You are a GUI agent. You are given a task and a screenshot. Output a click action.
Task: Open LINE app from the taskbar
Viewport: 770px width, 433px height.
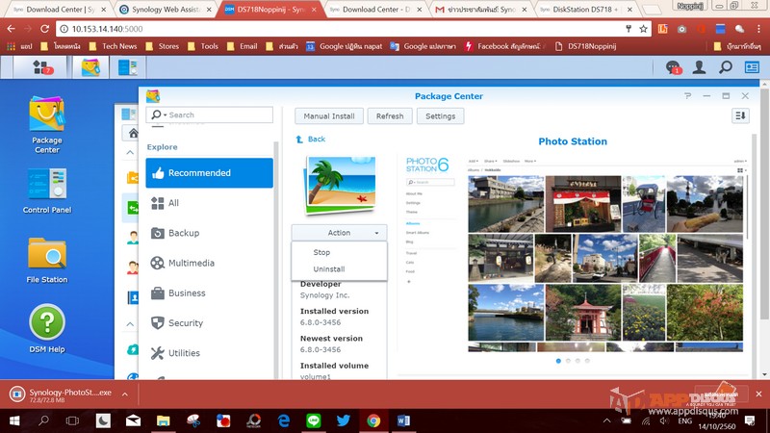[314, 420]
